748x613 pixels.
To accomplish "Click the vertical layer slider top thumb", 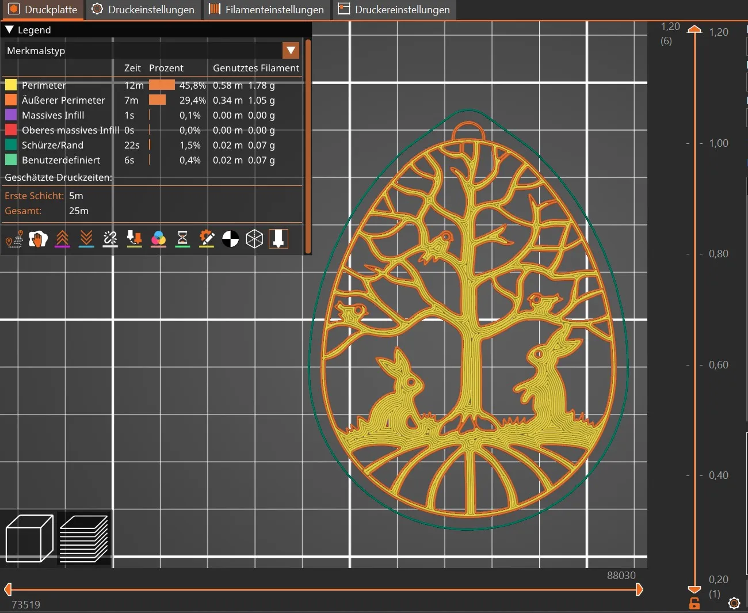I will pos(694,29).
